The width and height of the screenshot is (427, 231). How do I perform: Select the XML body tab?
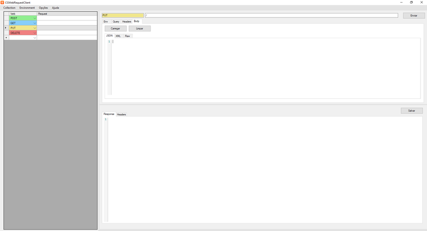tap(118, 36)
